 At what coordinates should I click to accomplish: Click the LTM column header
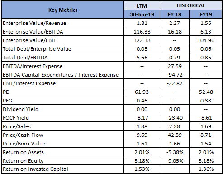[142, 6]
